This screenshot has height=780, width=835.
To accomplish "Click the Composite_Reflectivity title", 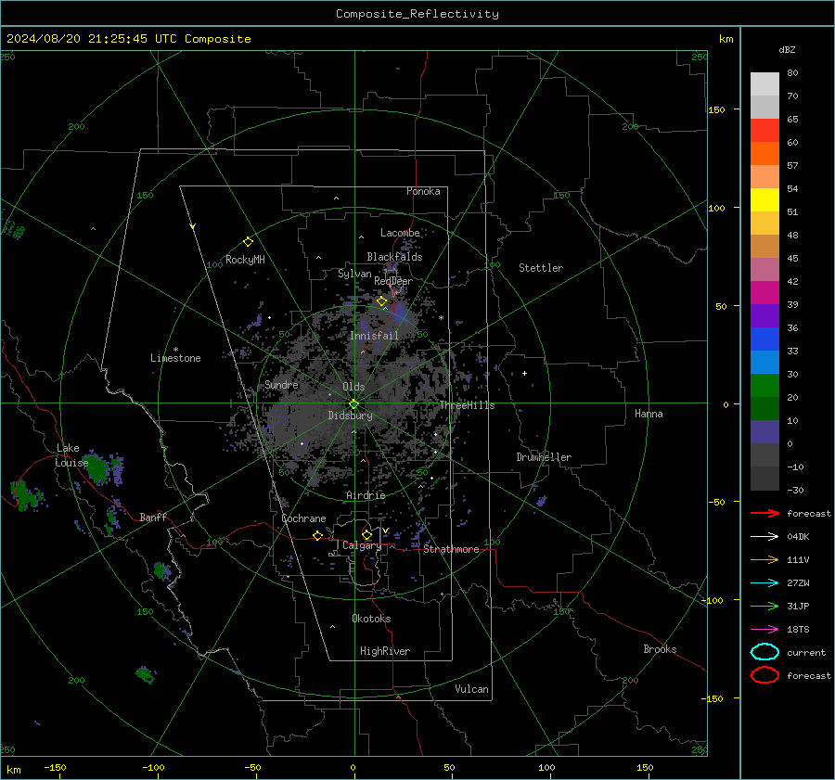I will click(x=417, y=14).
